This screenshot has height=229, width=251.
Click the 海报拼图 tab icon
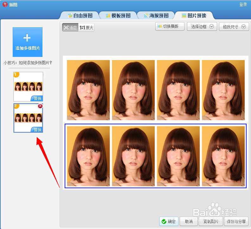(x=146, y=15)
